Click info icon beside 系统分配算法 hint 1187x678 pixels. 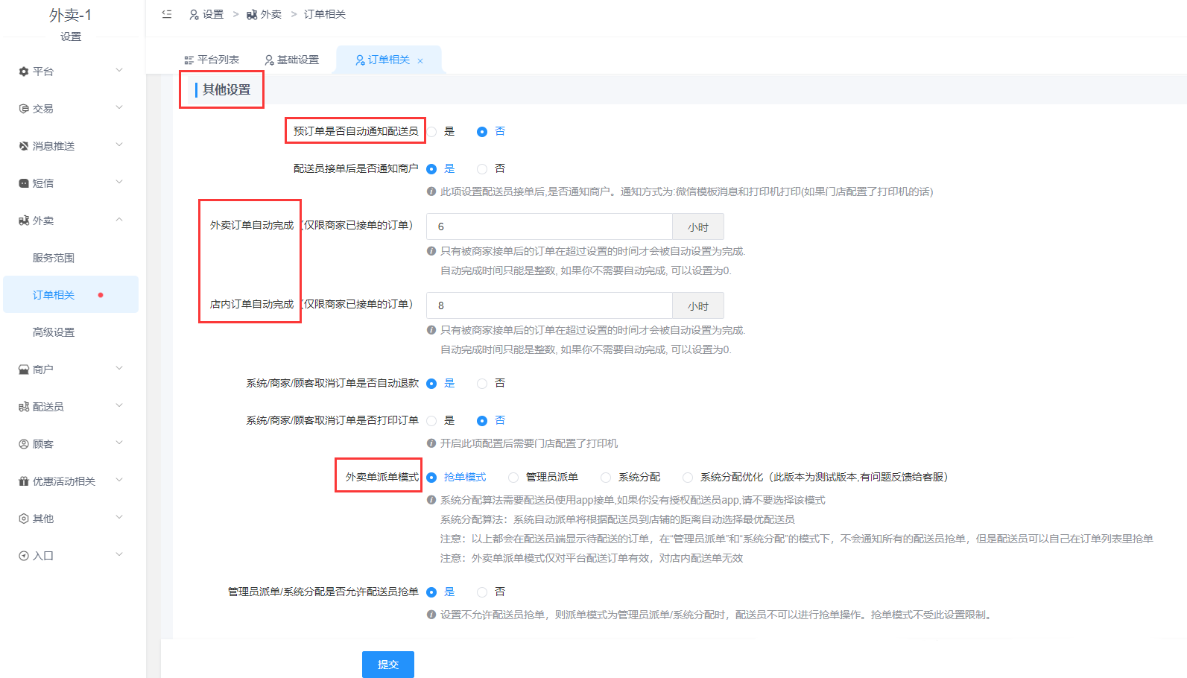pyautogui.click(x=431, y=500)
